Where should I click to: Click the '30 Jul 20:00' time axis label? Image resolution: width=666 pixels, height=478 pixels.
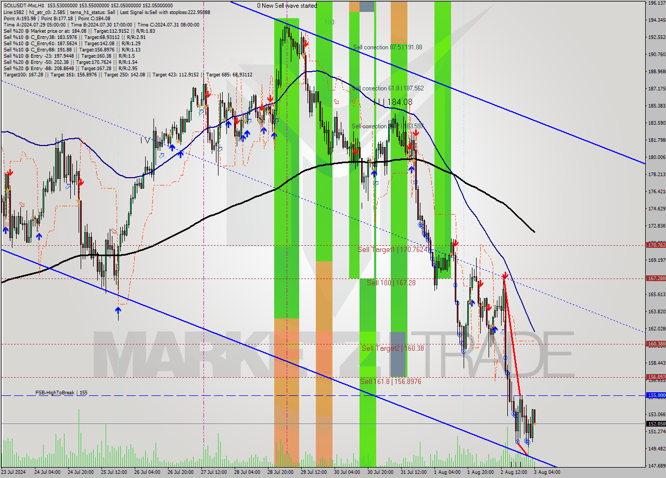click(380, 472)
